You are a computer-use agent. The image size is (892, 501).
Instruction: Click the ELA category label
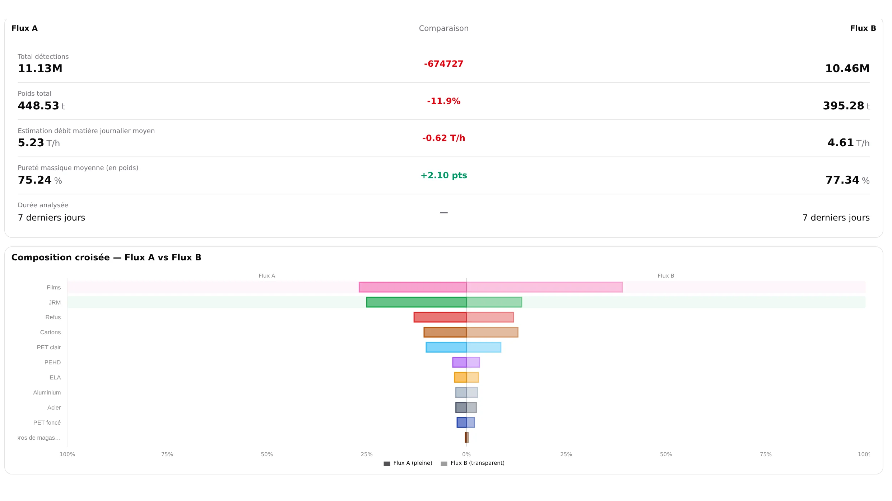(55, 378)
